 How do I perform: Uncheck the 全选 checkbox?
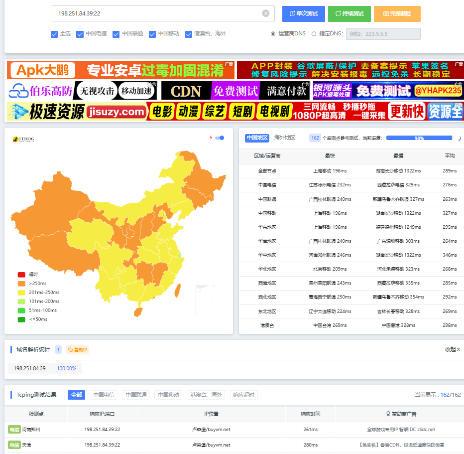[x=54, y=34]
